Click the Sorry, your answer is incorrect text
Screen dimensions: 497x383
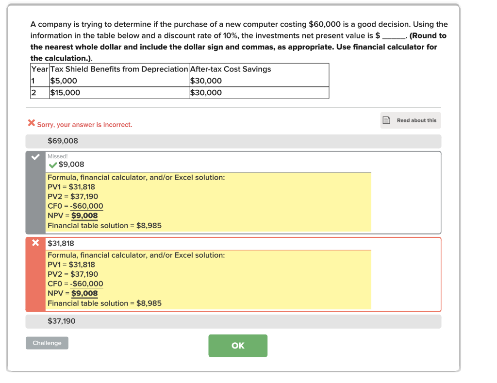(x=80, y=124)
